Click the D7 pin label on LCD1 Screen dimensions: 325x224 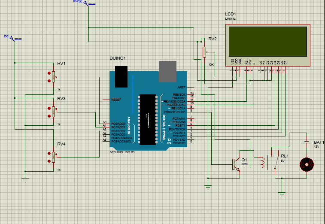pyautogui.click(x=286, y=63)
